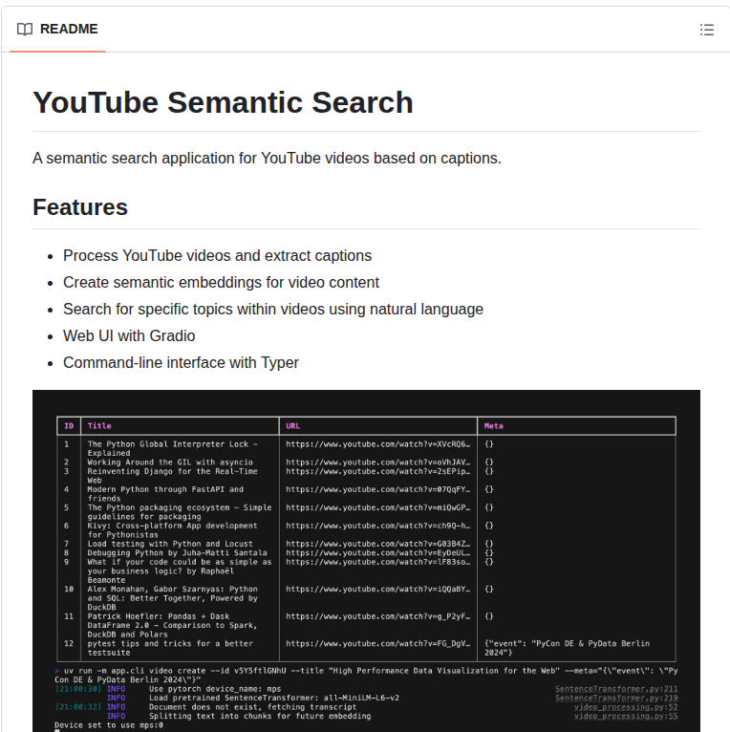Click the 'video_processing.py:52' source reference

tap(626, 707)
